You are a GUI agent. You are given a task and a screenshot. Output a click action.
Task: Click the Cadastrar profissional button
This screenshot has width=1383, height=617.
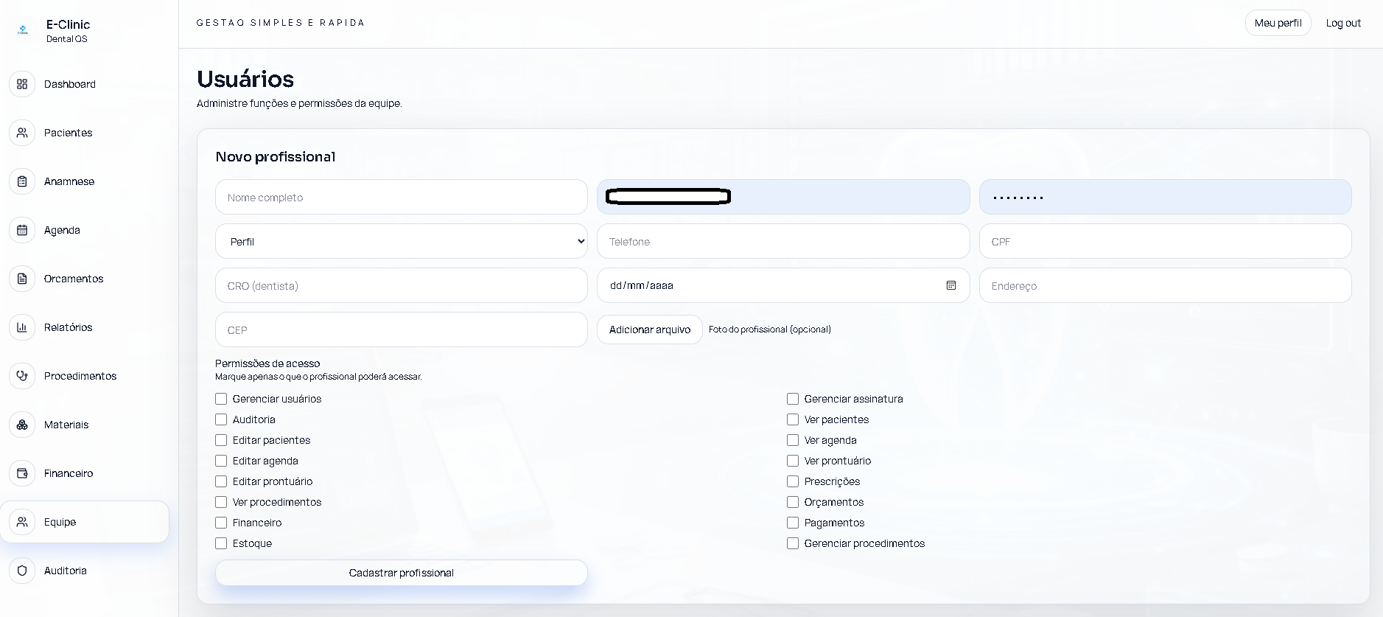[x=402, y=573]
